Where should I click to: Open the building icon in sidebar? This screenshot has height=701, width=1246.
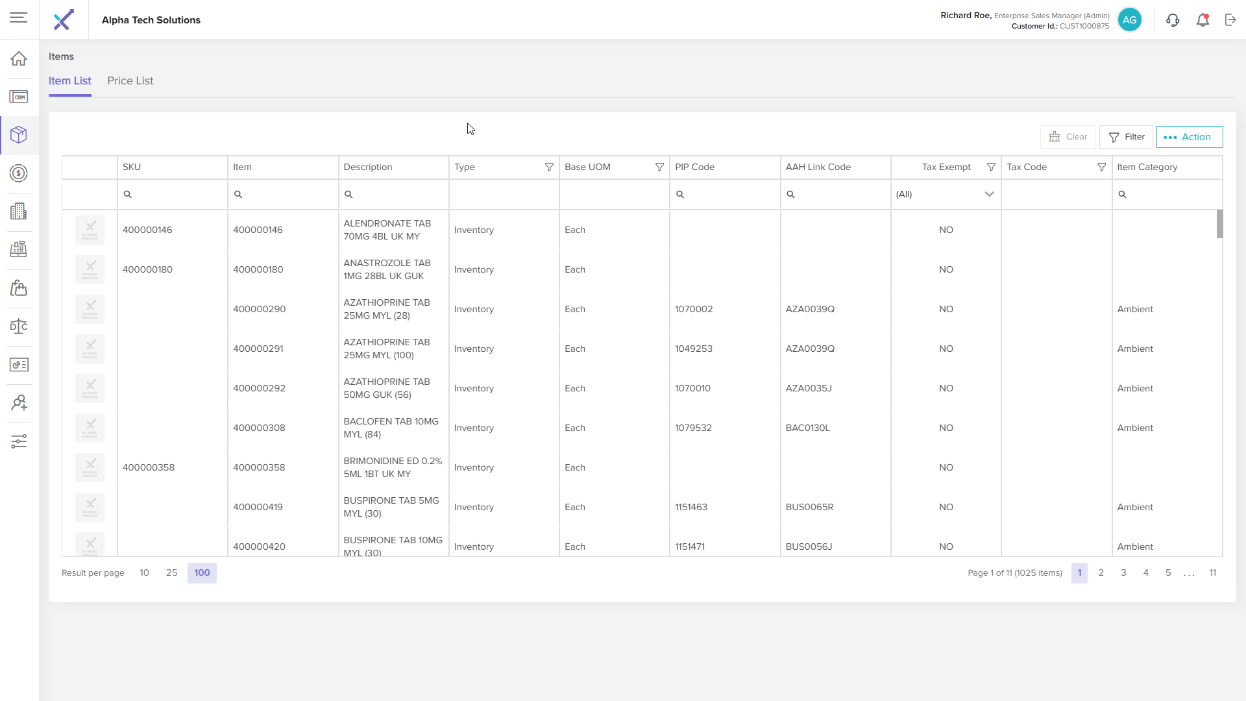pyautogui.click(x=19, y=211)
